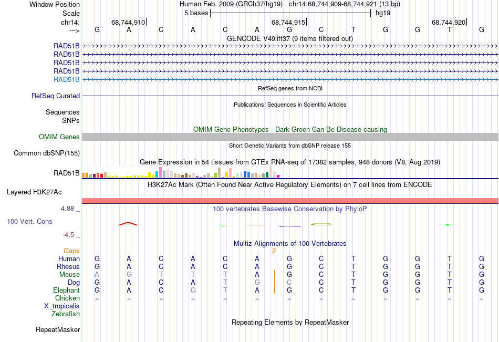This screenshot has height=342, width=499.
Task: Open OMIM Gene Phenotypes track title
Action: click(x=290, y=129)
